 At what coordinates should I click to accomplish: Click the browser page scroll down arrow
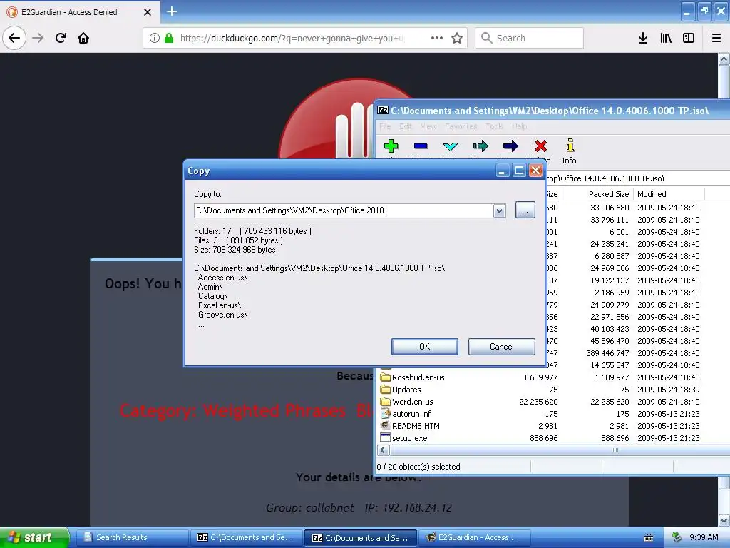pos(724,520)
